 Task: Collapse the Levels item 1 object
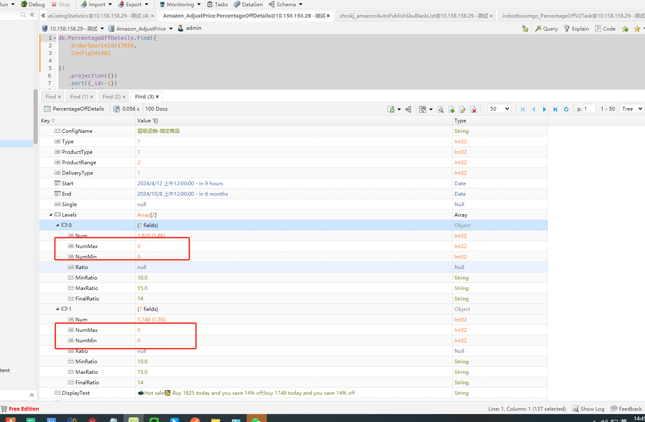click(58, 309)
